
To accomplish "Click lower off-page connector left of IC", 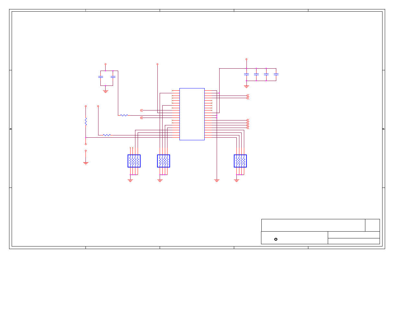I will [x=142, y=118].
